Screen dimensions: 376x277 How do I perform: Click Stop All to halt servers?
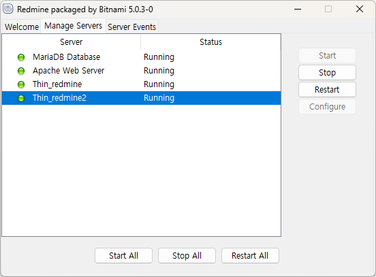coord(187,256)
